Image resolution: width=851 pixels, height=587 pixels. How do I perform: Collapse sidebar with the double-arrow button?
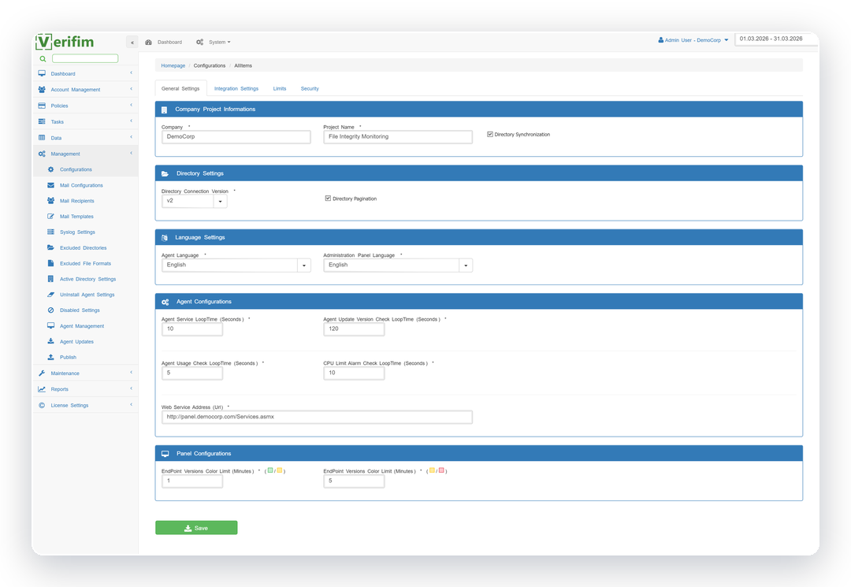132,43
